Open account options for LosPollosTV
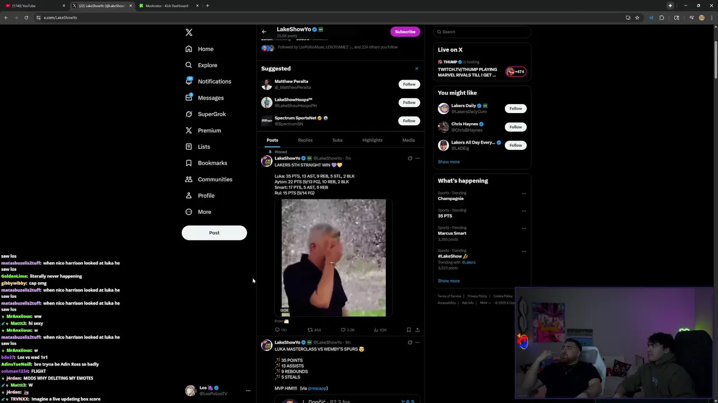 click(x=248, y=391)
